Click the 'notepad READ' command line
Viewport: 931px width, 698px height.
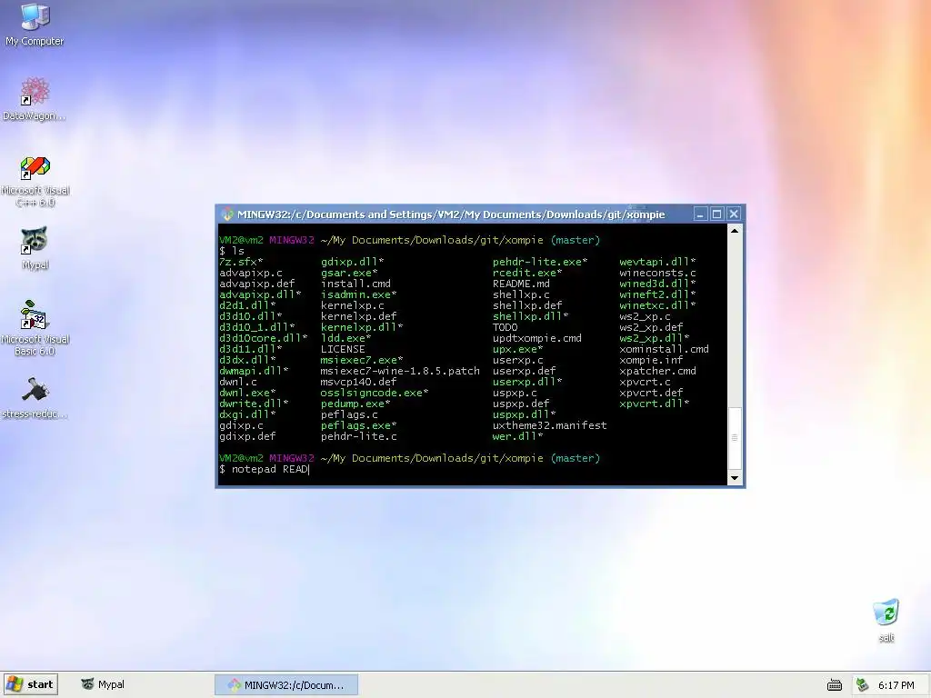pyautogui.click(x=270, y=470)
